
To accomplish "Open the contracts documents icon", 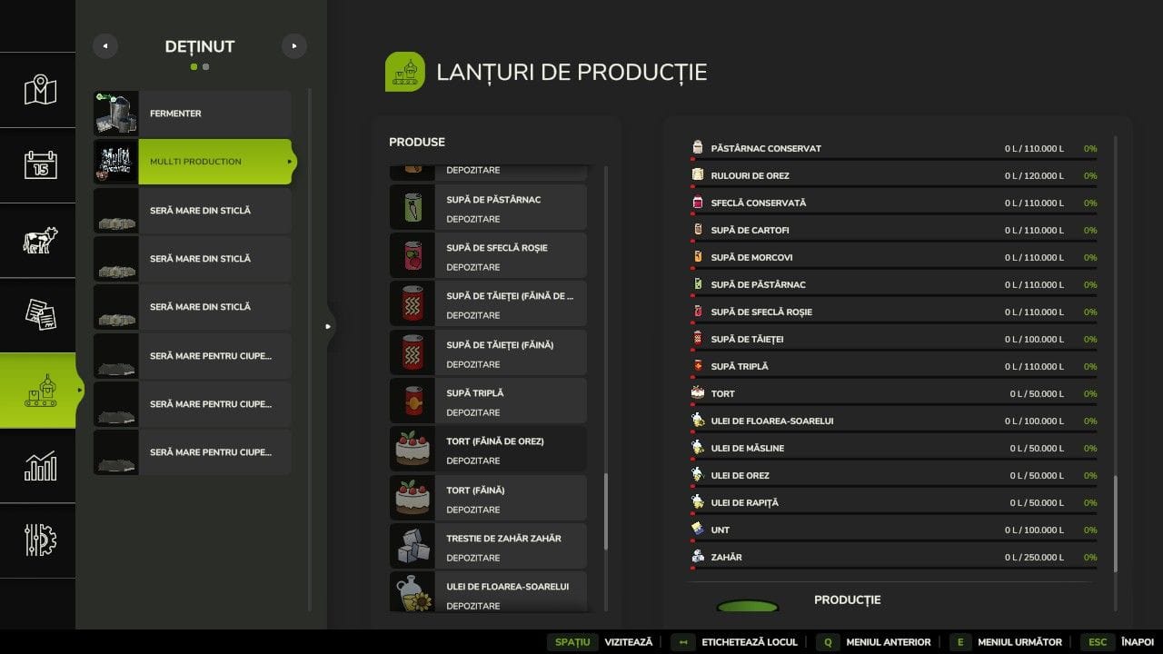I will [x=40, y=315].
